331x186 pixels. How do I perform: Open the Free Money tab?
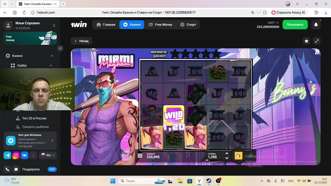point(160,25)
